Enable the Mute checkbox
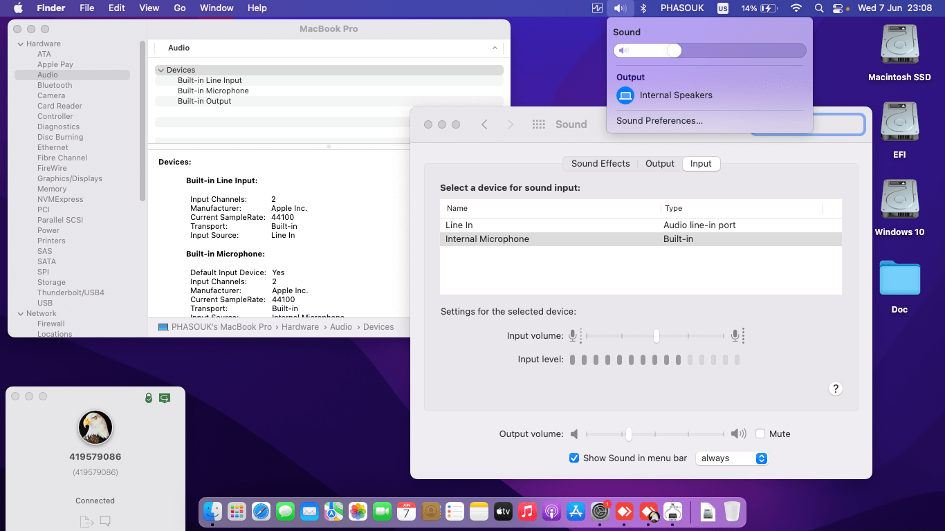 pos(760,434)
